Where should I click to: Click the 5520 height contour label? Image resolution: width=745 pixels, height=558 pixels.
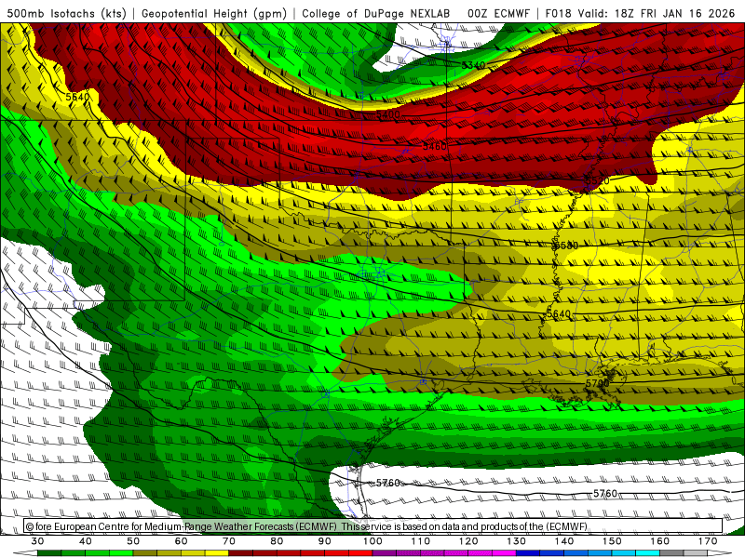(x=597, y=180)
